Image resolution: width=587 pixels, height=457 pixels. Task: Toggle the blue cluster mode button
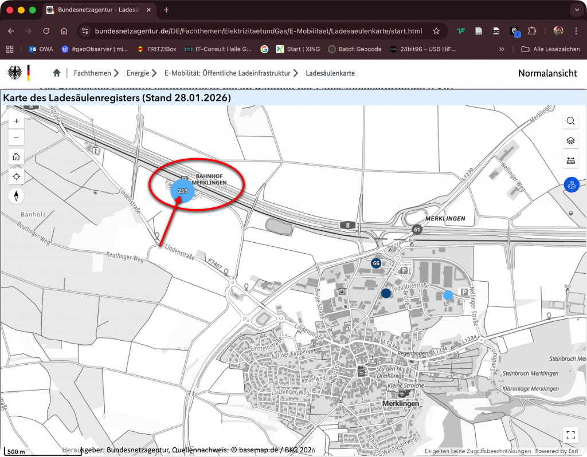pos(571,185)
